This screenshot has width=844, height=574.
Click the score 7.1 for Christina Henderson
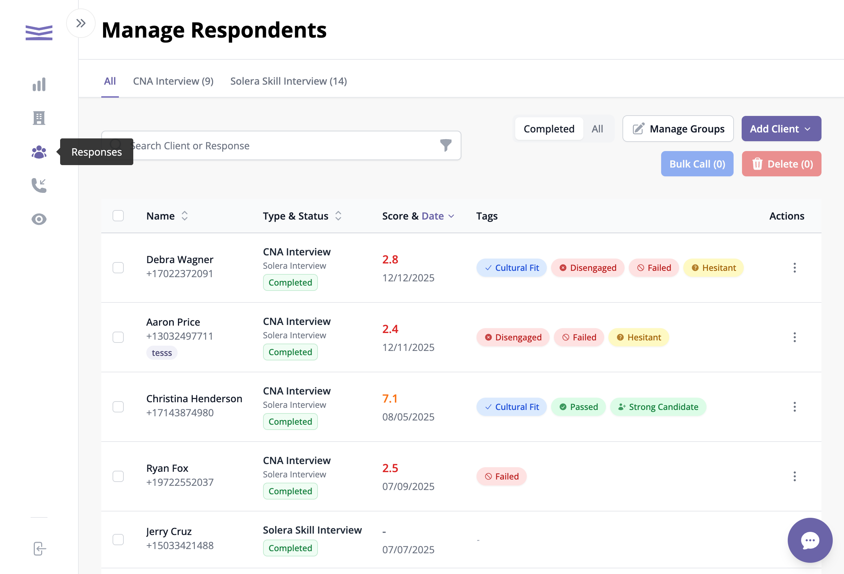pyautogui.click(x=390, y=398)
